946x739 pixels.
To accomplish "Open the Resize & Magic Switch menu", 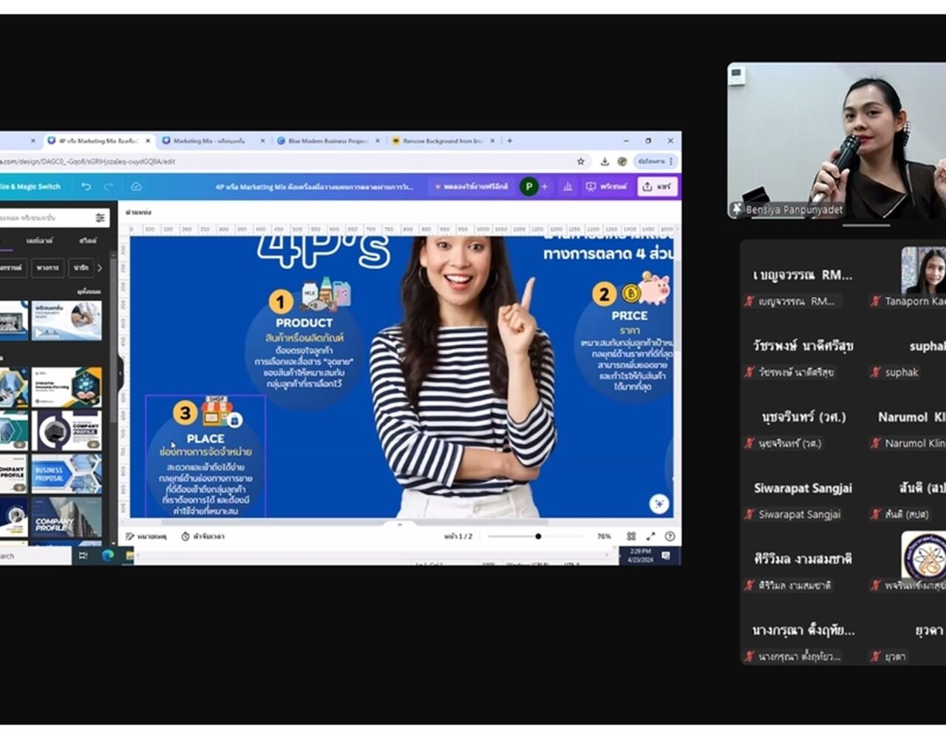I will pos(30,187).
